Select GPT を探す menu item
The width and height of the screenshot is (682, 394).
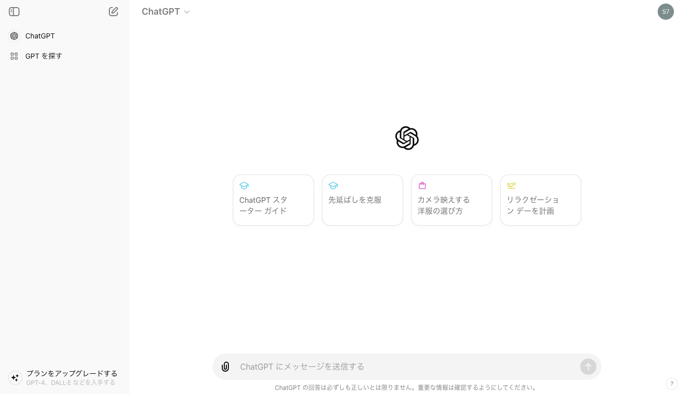pyautogui.click(x=44, y=56)
